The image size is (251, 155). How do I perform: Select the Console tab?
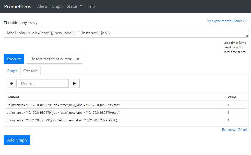pyautogui.click(x=30, y=71)
